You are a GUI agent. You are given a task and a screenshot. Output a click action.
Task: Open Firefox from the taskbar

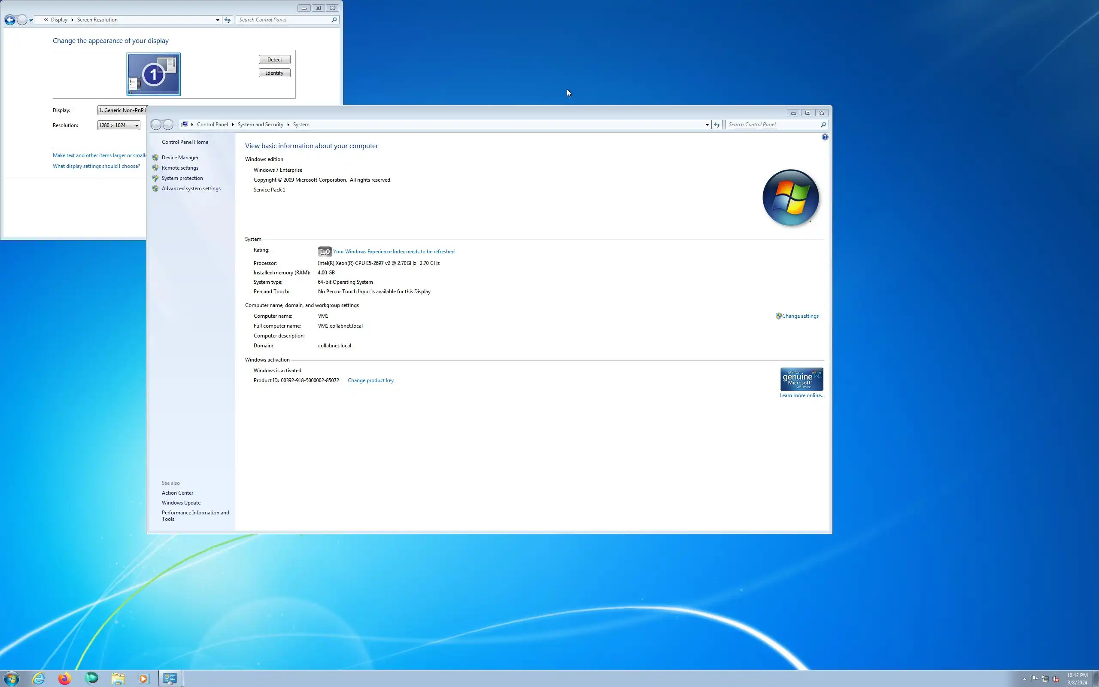point(64,678)
